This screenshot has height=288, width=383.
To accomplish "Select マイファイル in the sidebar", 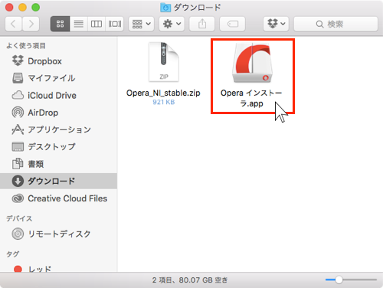I will (x=58, y=78).
